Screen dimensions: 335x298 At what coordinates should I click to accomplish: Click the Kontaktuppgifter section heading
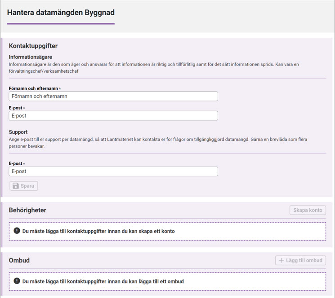click(x=33, y=46)
